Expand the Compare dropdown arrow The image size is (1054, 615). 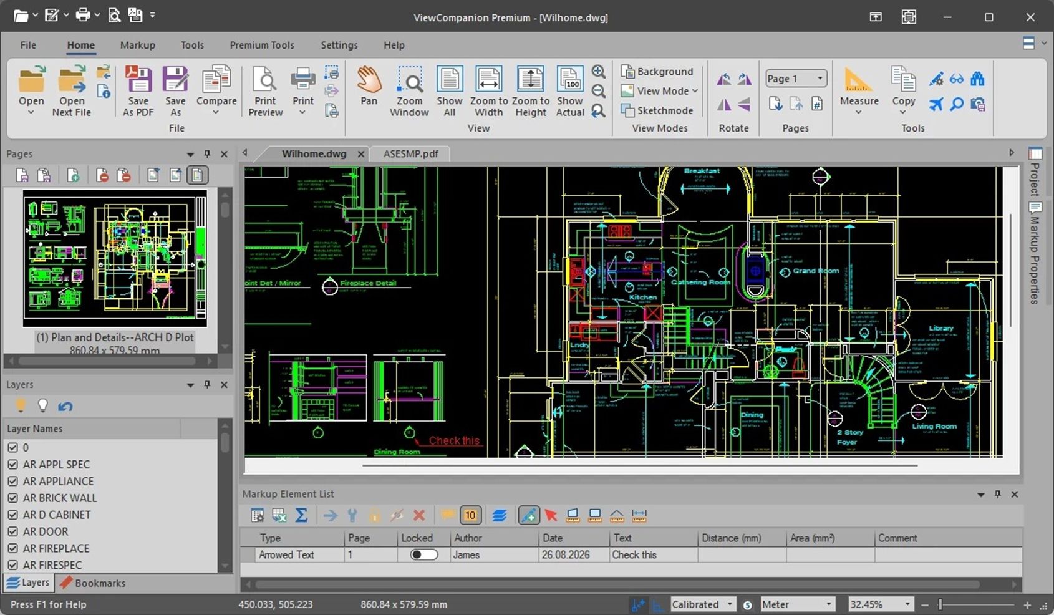(216, 113)
